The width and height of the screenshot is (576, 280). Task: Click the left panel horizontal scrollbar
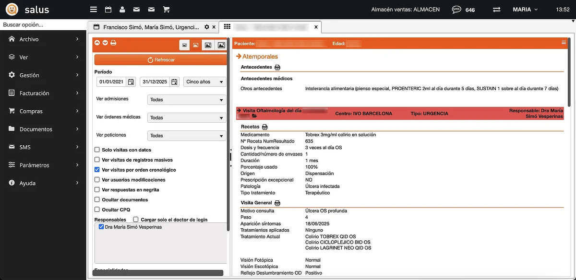coord(158,273)
